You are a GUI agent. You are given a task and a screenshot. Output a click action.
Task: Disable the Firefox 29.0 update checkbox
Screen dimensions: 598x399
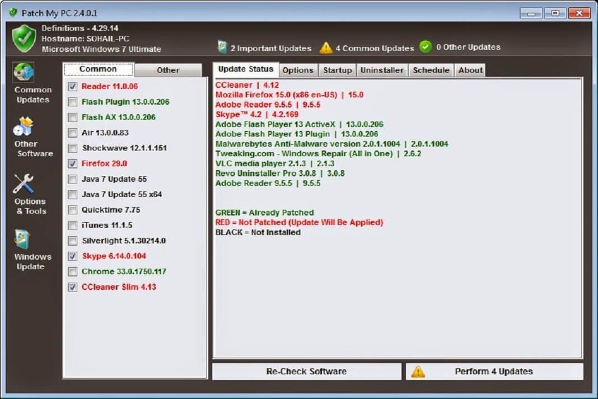(72, 163)
